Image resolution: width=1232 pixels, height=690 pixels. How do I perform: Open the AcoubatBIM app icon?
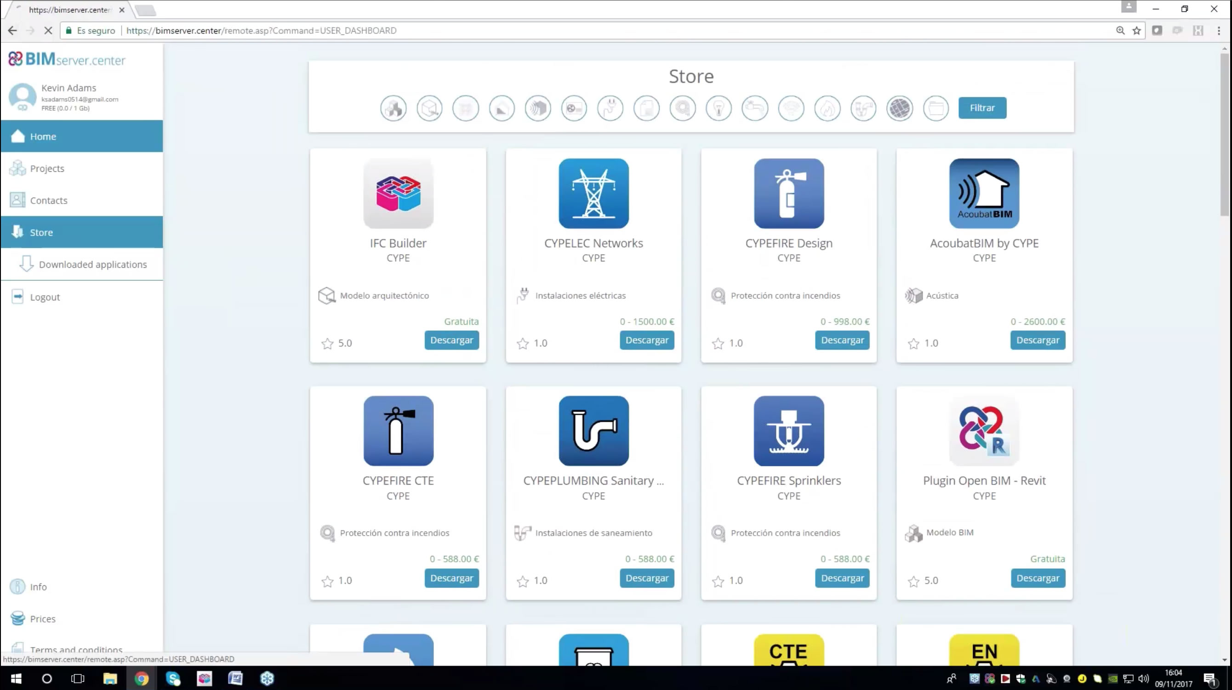[984, 193]
